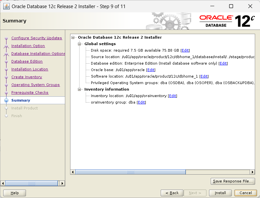Click the Oracle 12c Database logo

click(227, 21)
